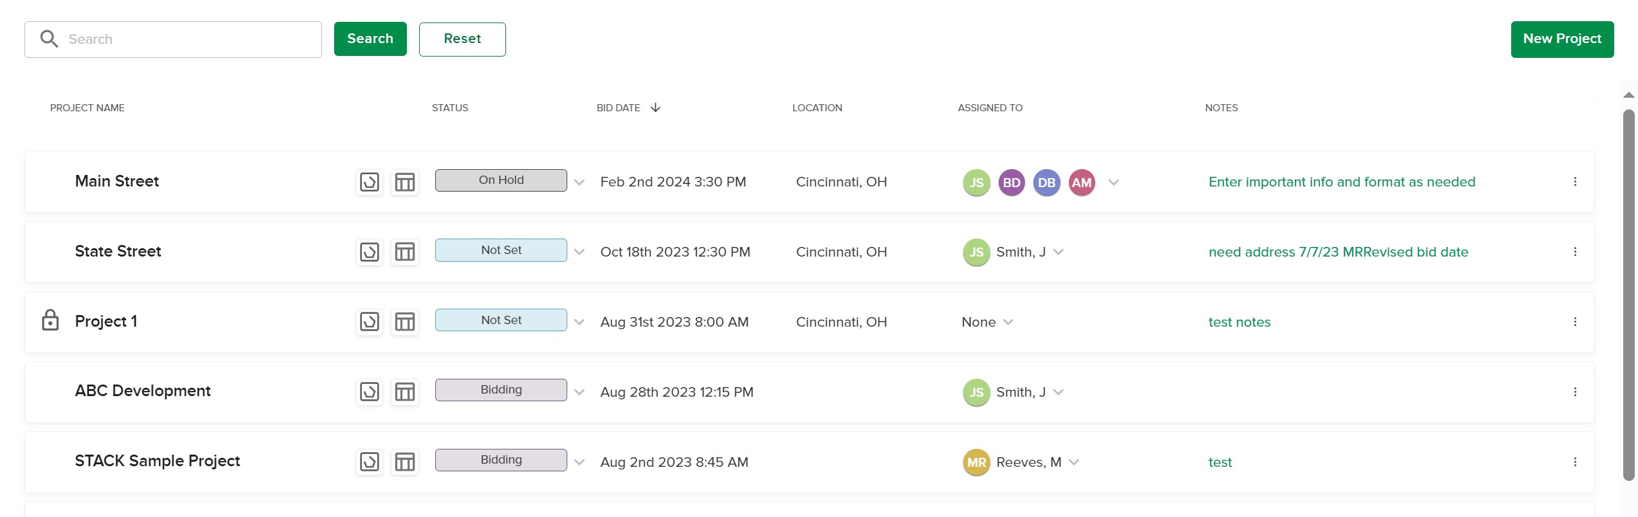Open takeoff icon for ABC Development

pos(370,392)
